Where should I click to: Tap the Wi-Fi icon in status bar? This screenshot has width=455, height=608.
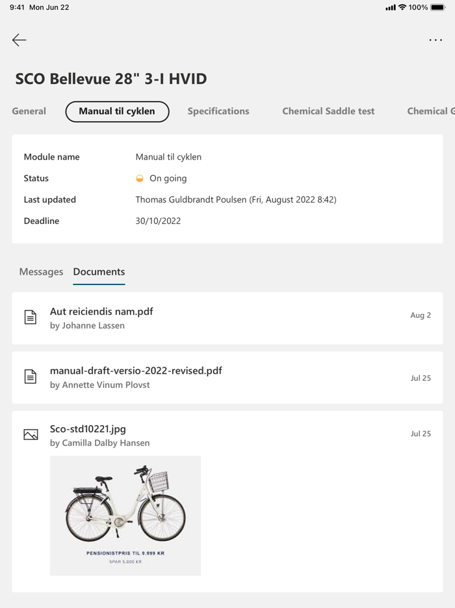[x=402, y=8]
